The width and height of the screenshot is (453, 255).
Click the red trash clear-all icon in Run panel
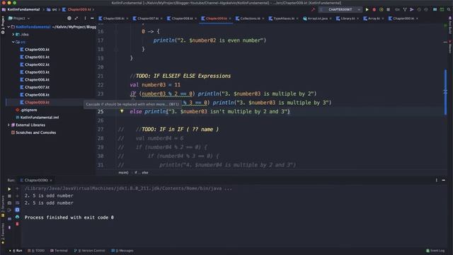pyautogui.click(x=17, y=224)
